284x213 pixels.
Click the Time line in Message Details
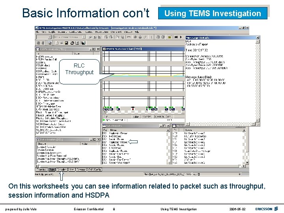point(197,50)
